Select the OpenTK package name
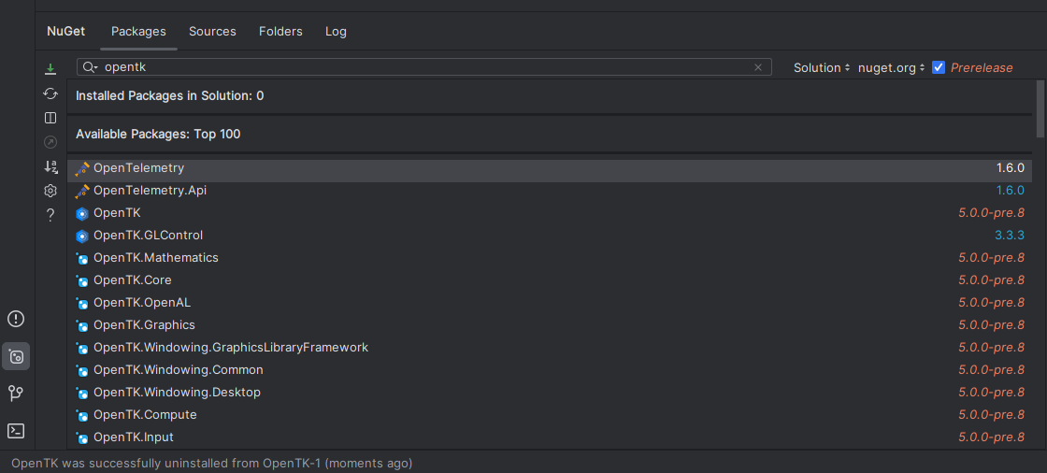 (117, 213)
